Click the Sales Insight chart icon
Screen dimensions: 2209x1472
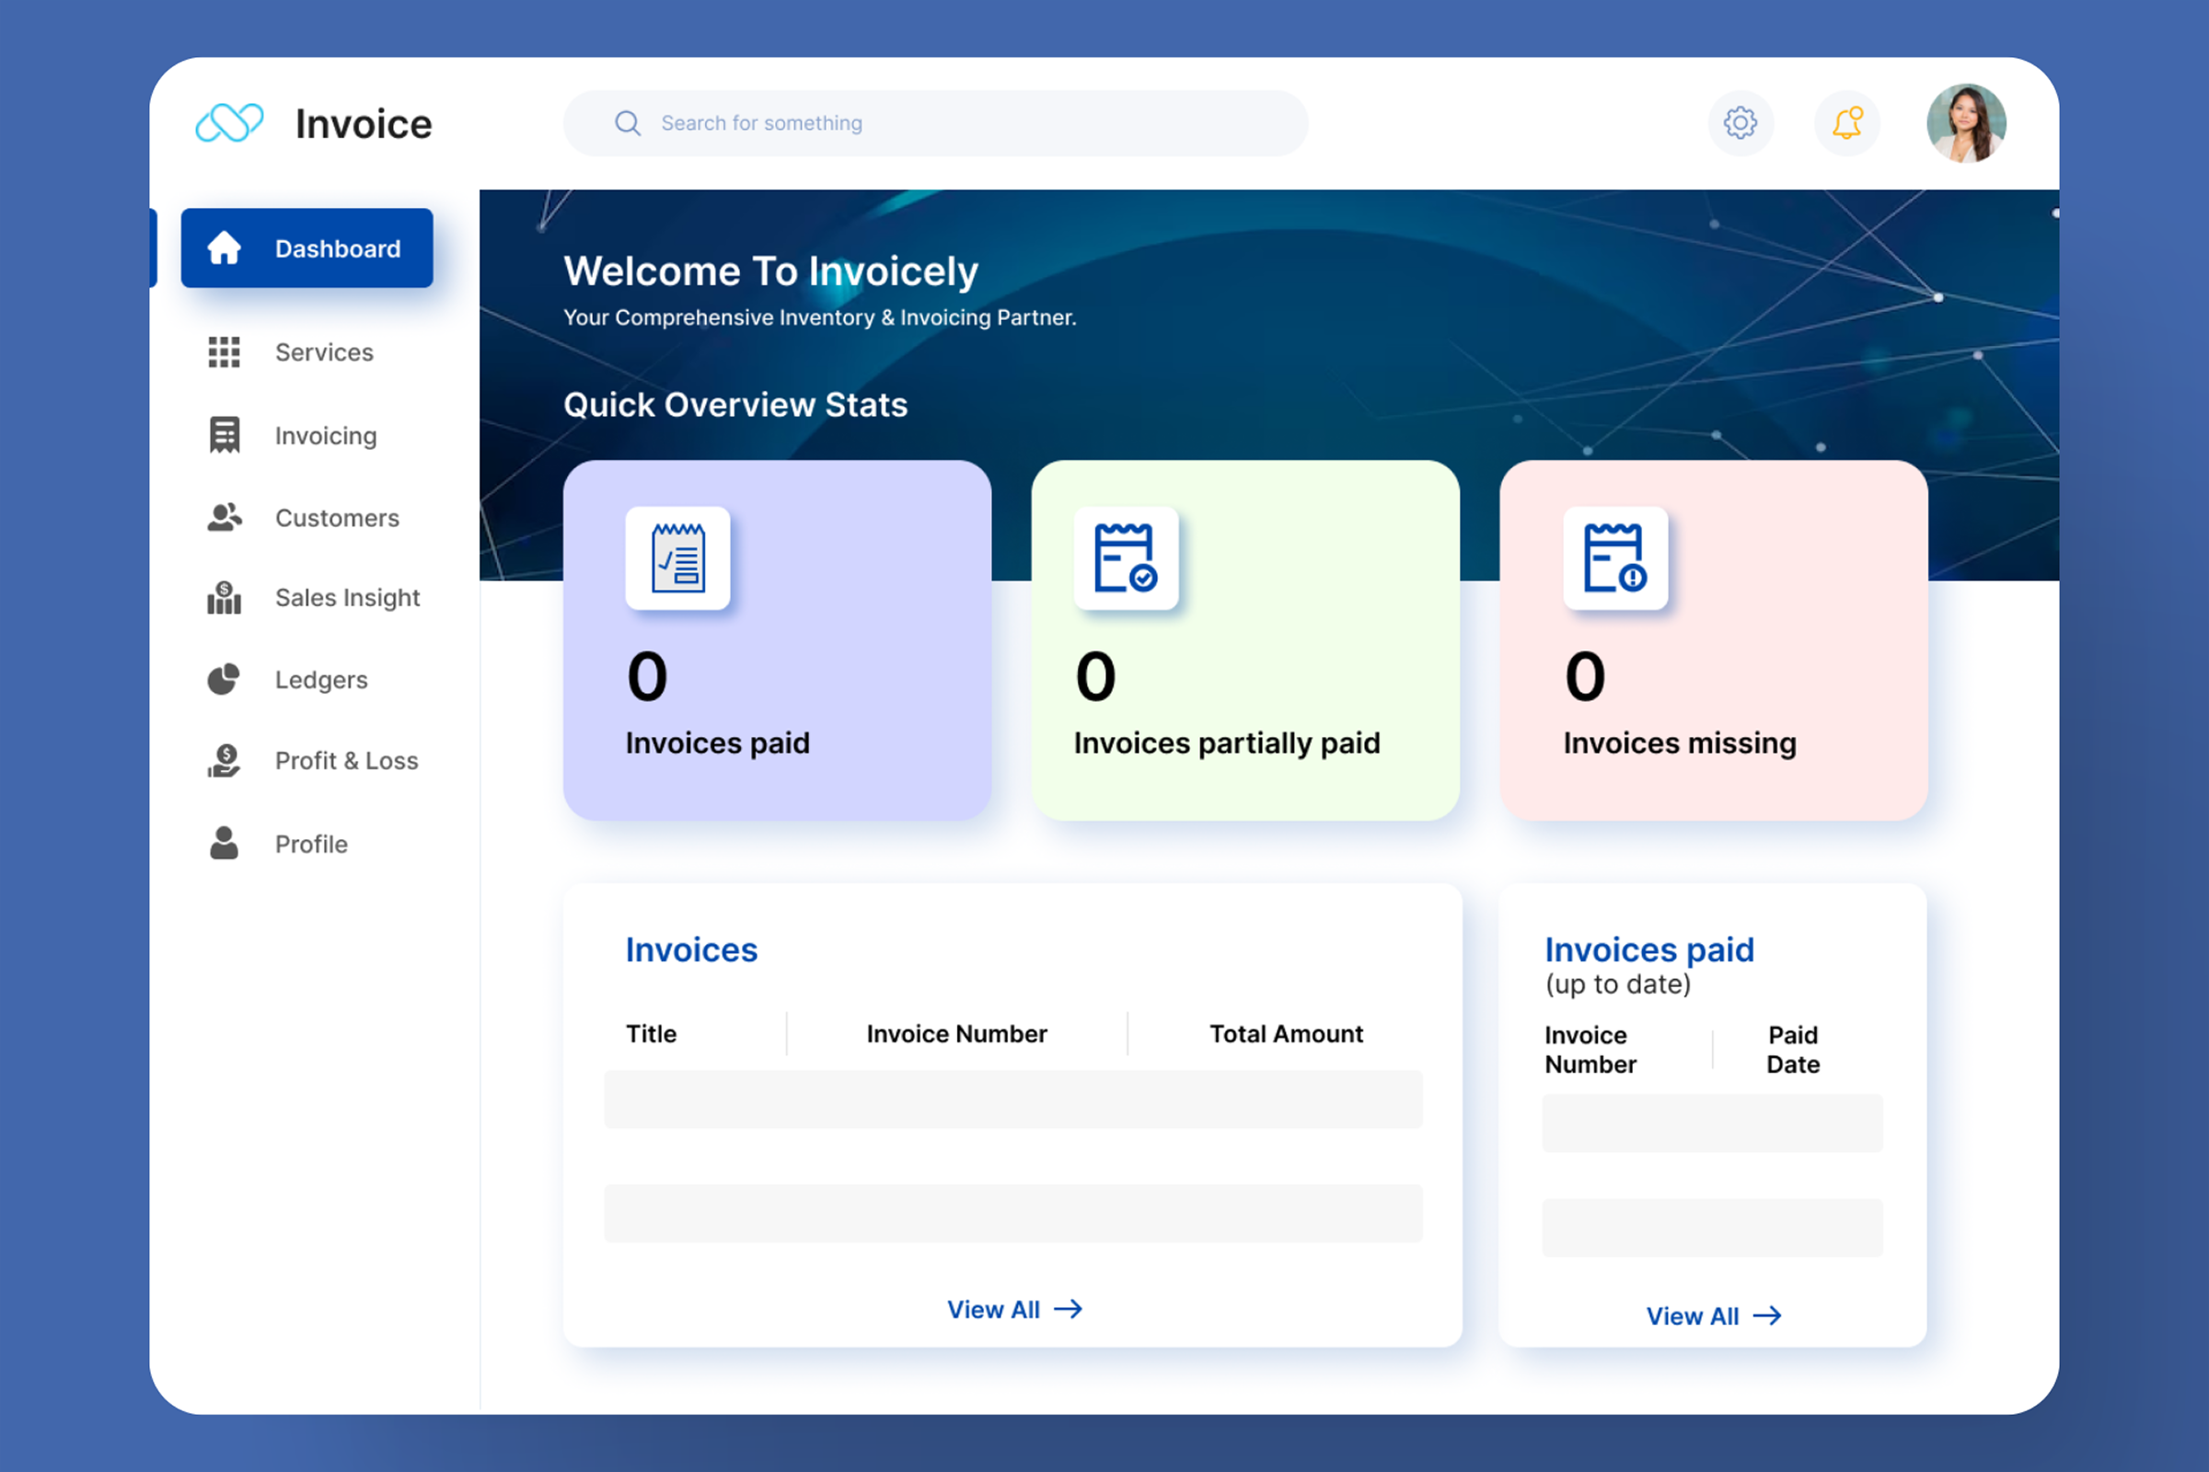[x=224, y=597]
